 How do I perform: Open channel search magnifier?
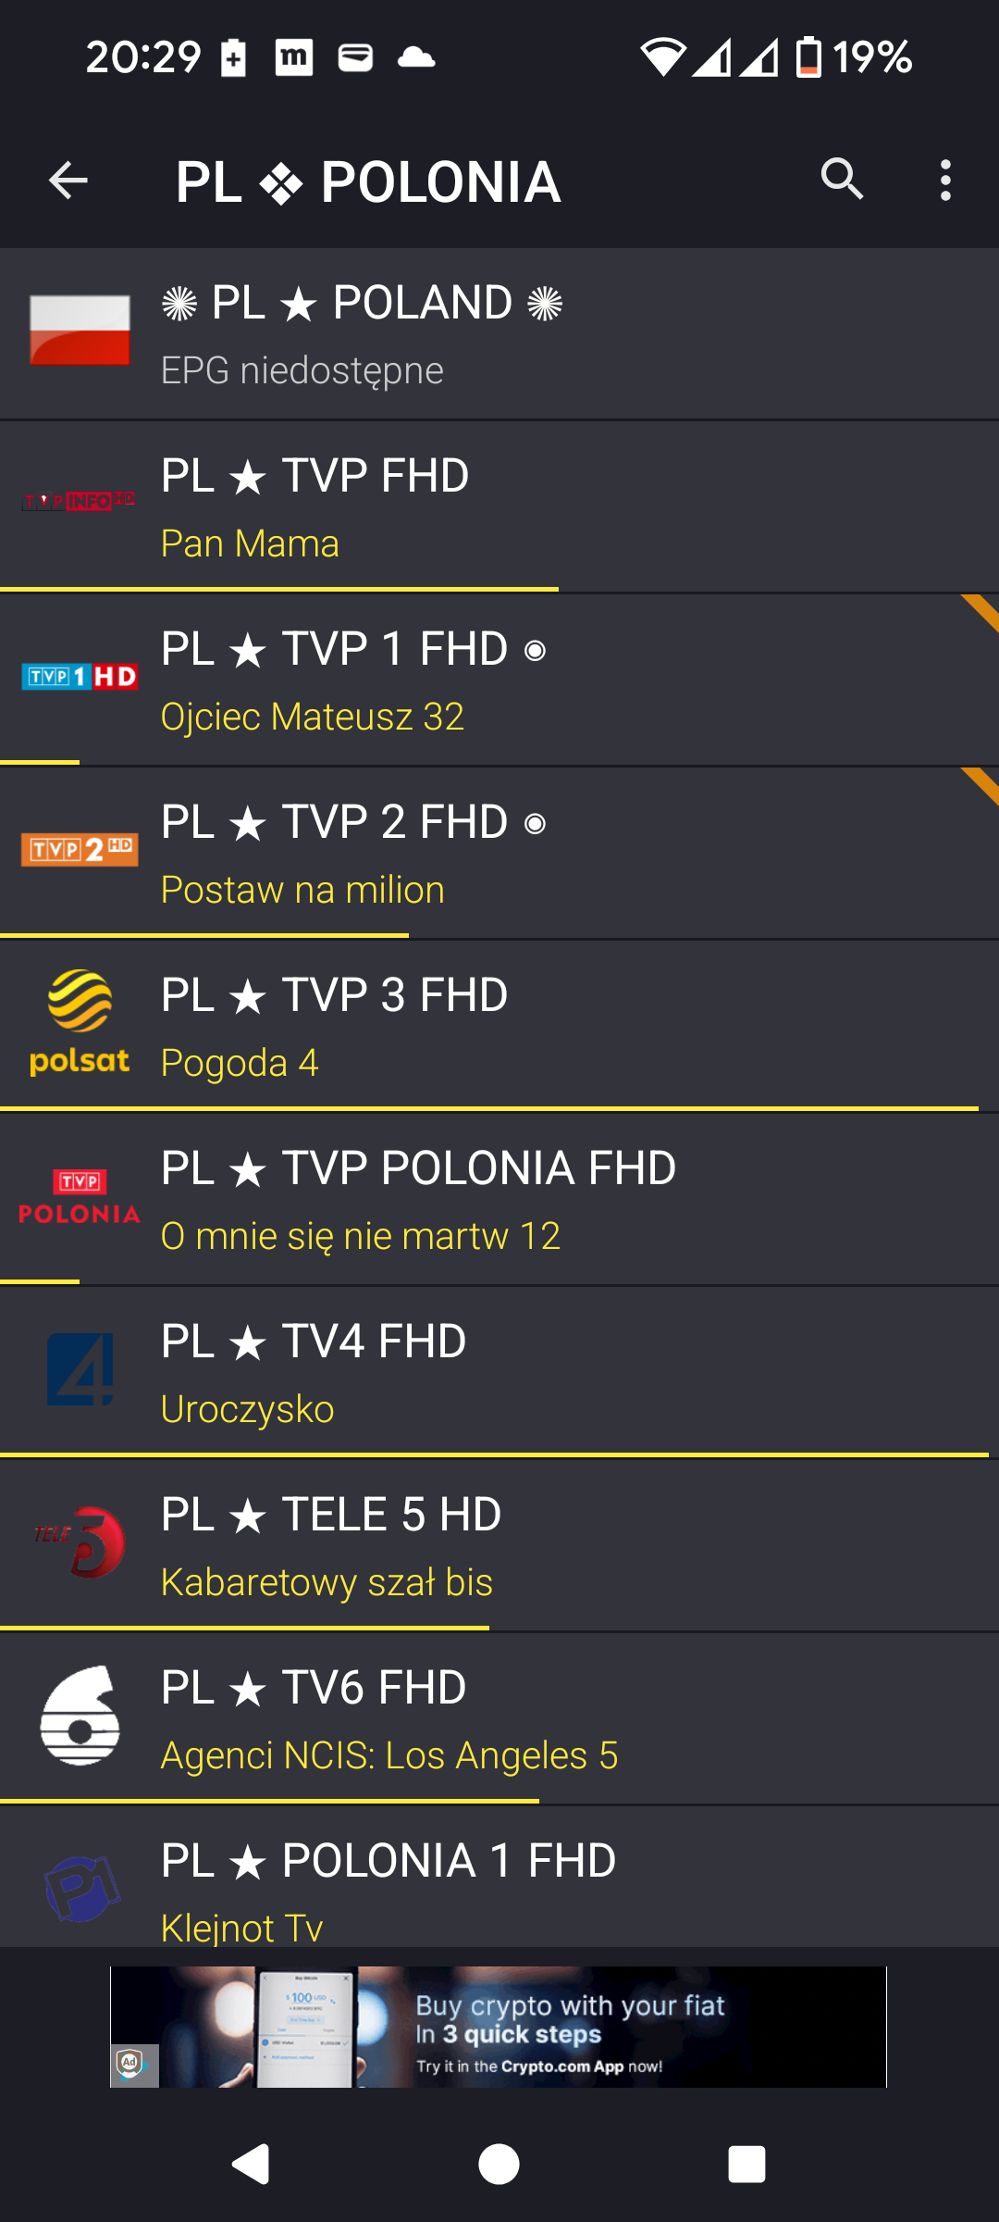coord(842,180)
